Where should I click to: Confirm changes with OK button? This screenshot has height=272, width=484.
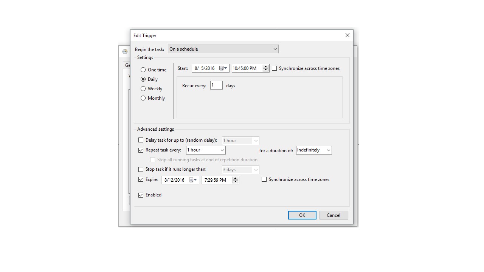[302, 215]
